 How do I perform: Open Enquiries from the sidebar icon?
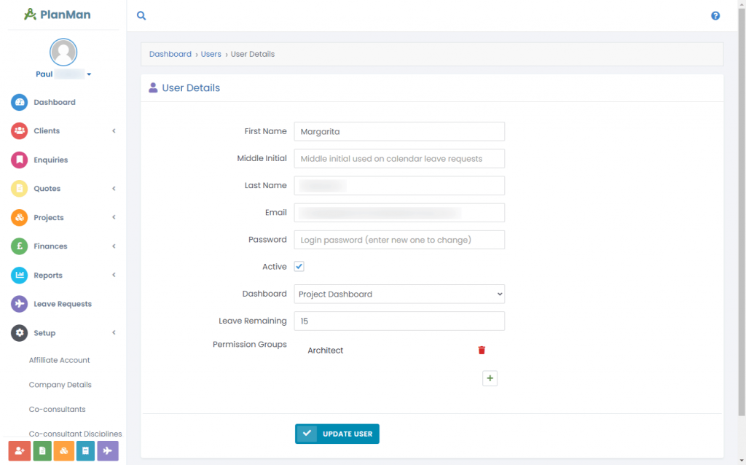coord(20,160)
